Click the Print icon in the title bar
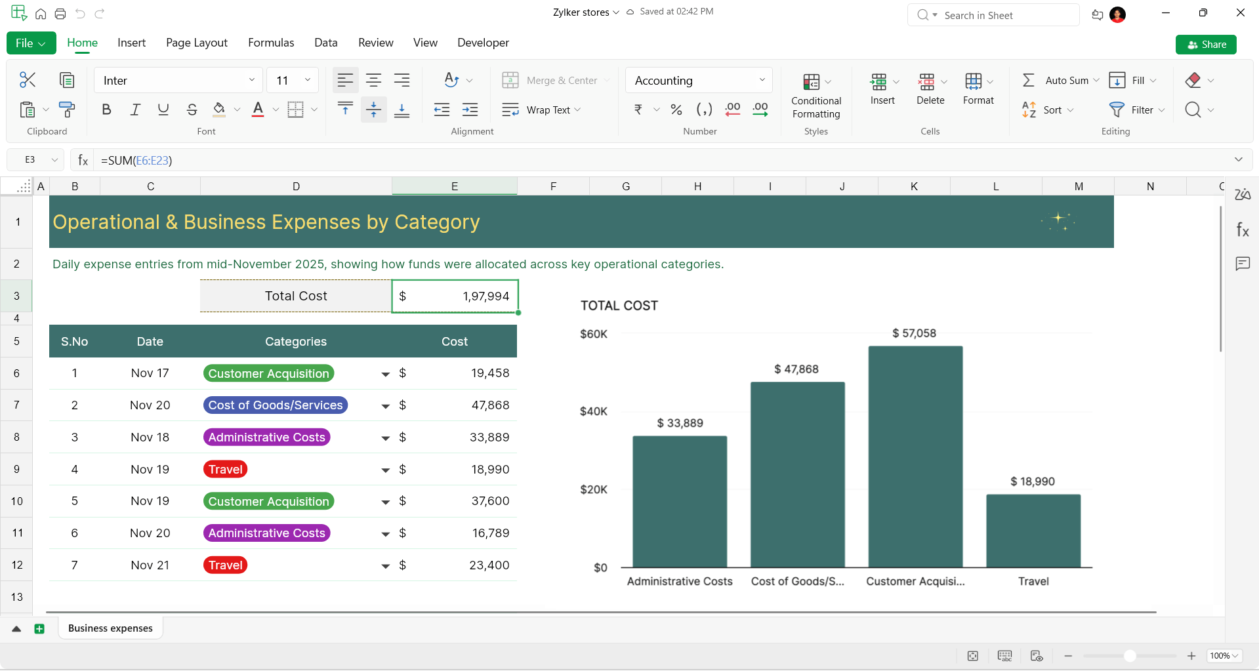 coord(60,13)
